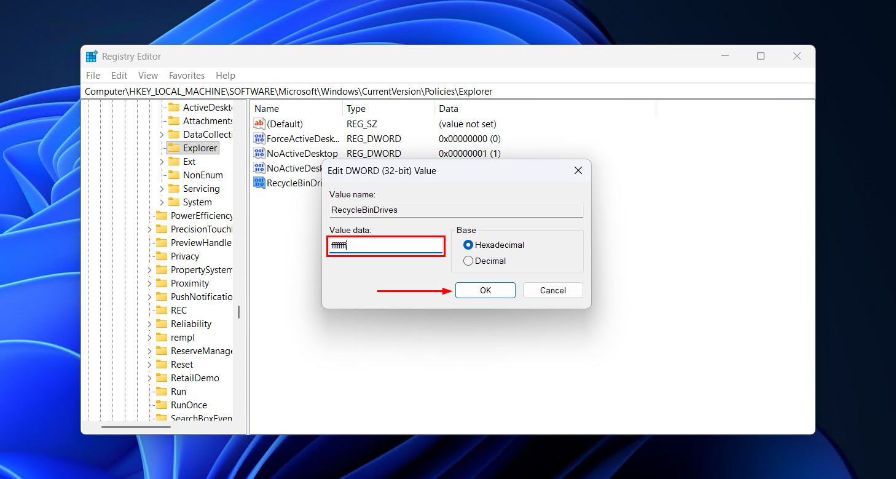Click the '0x00000001 (1)' data cell
This screenshot has height=479, width=896.
[x=470, y=154]
